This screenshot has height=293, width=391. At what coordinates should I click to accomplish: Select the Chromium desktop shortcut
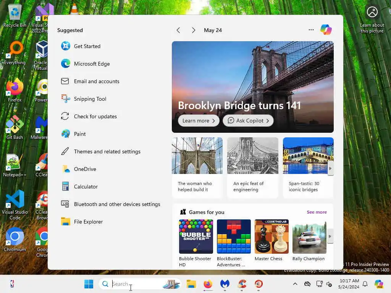pos(15,240)
